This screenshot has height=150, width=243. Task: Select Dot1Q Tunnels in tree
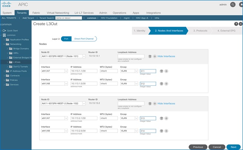pos(20,66)
